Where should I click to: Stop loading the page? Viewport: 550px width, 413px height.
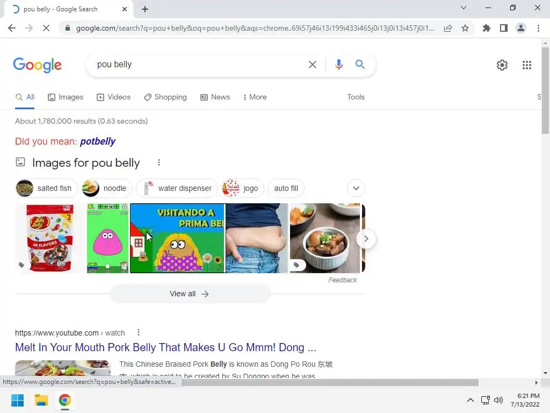pos(46,28)
